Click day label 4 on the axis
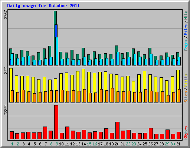Viewport: 190px width, 148px height. pos(29,144)
